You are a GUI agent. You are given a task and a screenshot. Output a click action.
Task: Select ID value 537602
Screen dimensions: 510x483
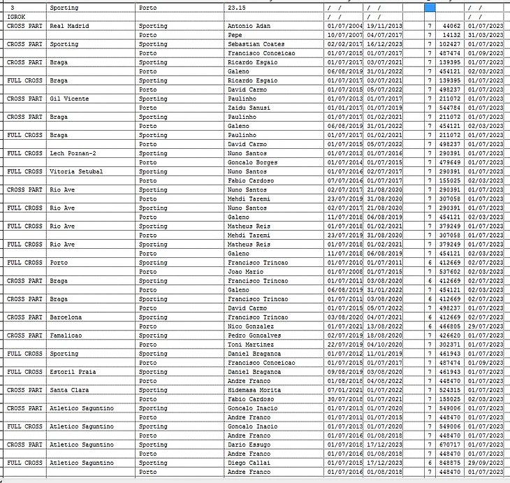[x=449, y=272]
